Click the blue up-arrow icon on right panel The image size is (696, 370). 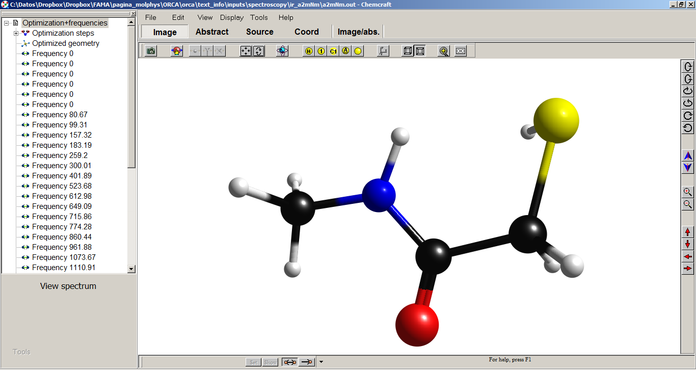[687, 155]
